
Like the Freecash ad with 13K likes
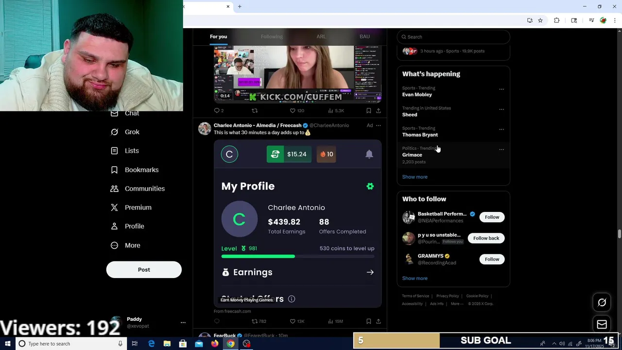pos(297,321)
